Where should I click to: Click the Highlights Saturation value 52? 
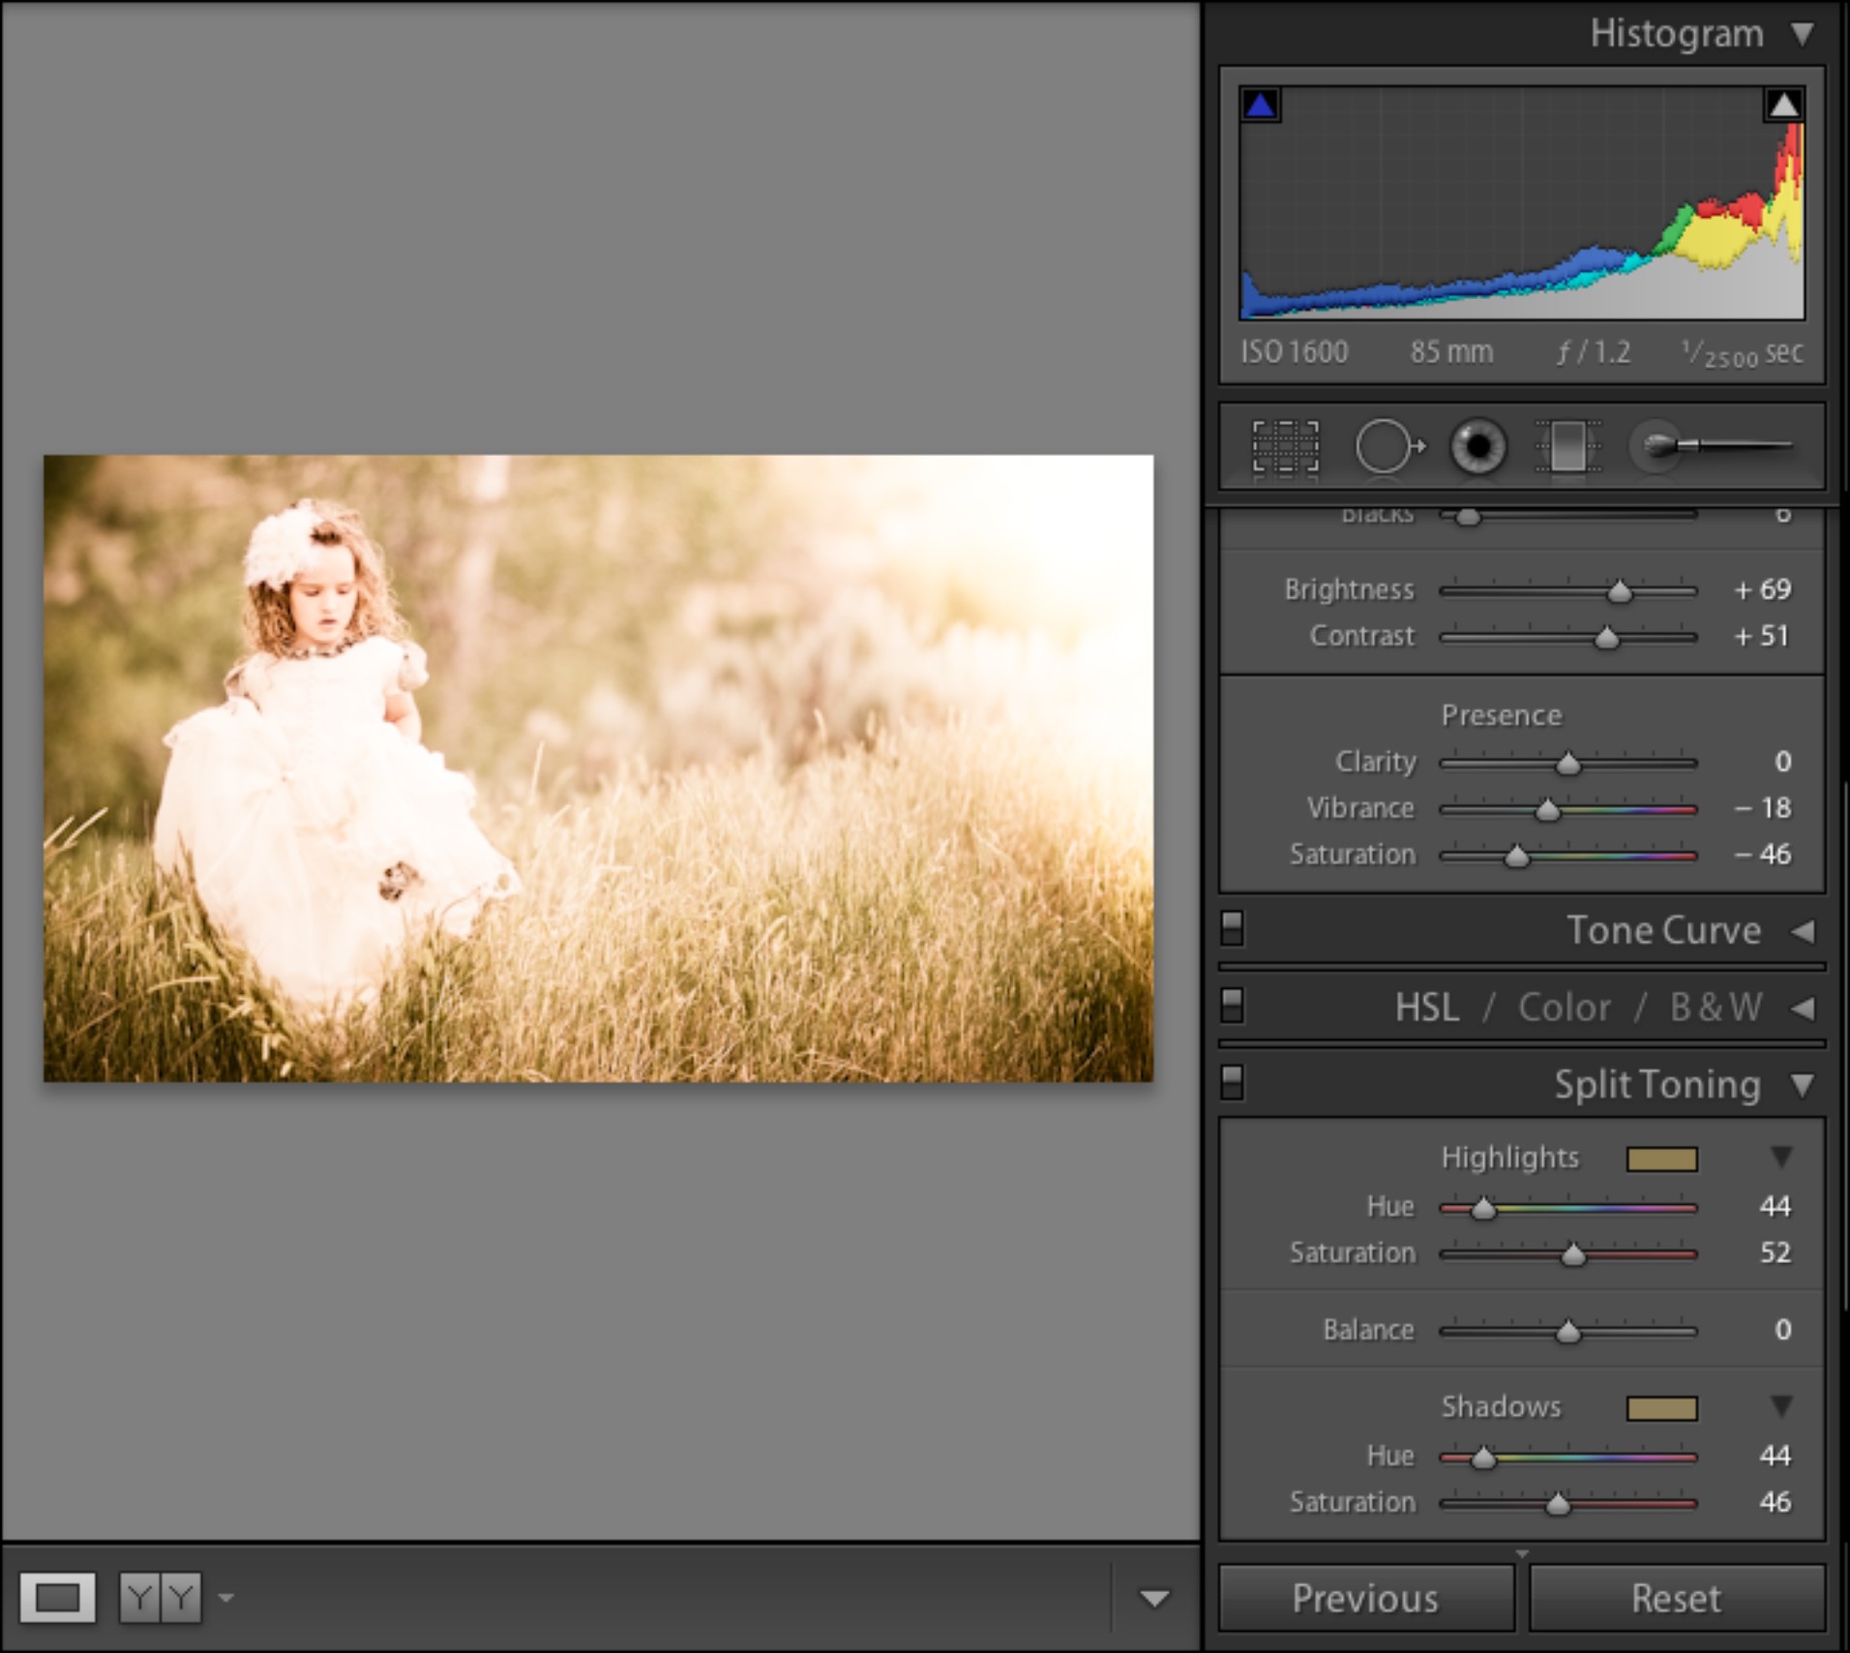1775,1253
